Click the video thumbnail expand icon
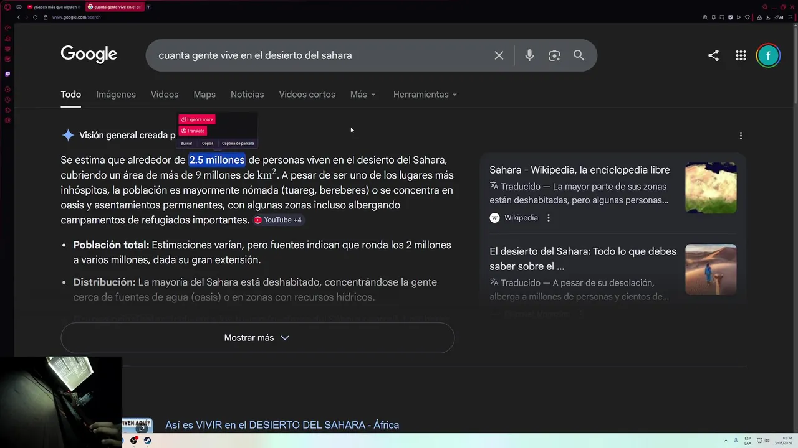The image size is (798, 448). click(x=142, y=428)
